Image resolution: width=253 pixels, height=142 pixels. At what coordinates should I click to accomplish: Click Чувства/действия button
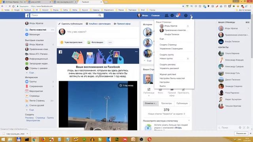tap(71, 42)
